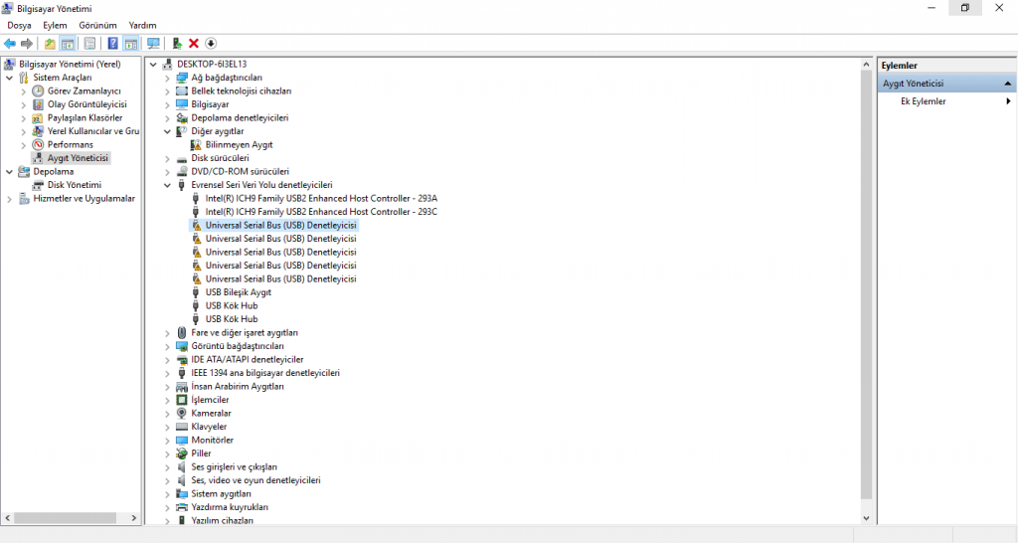Collapse Sistem Araçları in left tree

(x=9, y=78)
